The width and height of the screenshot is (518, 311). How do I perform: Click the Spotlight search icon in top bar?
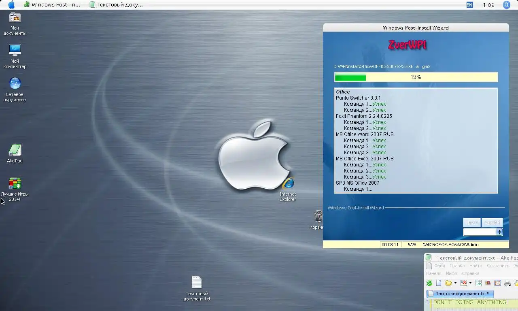tap(506, 5)
